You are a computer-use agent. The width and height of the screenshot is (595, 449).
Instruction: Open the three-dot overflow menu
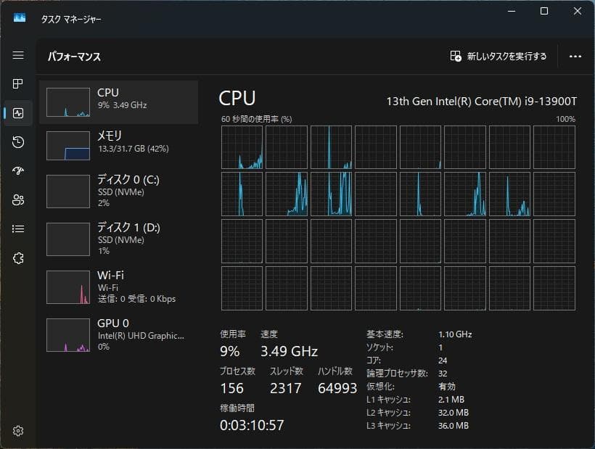click(575, 56)
